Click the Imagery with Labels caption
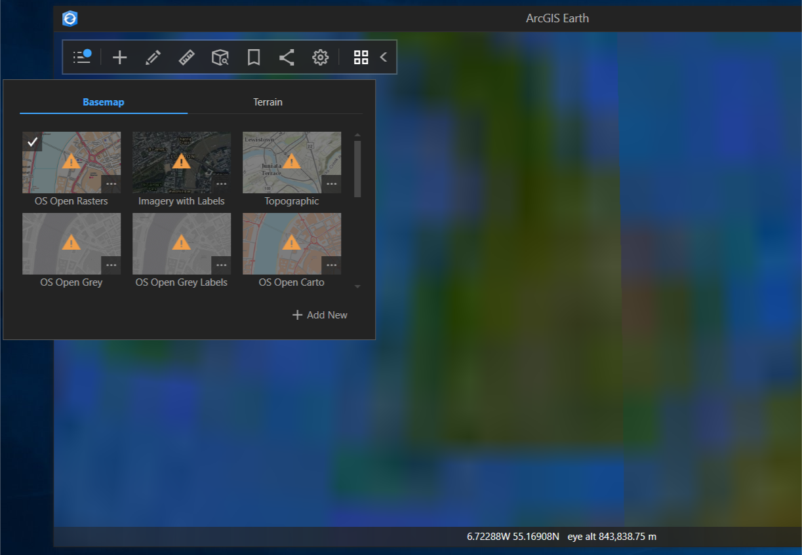This screenshot has width=802, height=555. coord(182,201)
